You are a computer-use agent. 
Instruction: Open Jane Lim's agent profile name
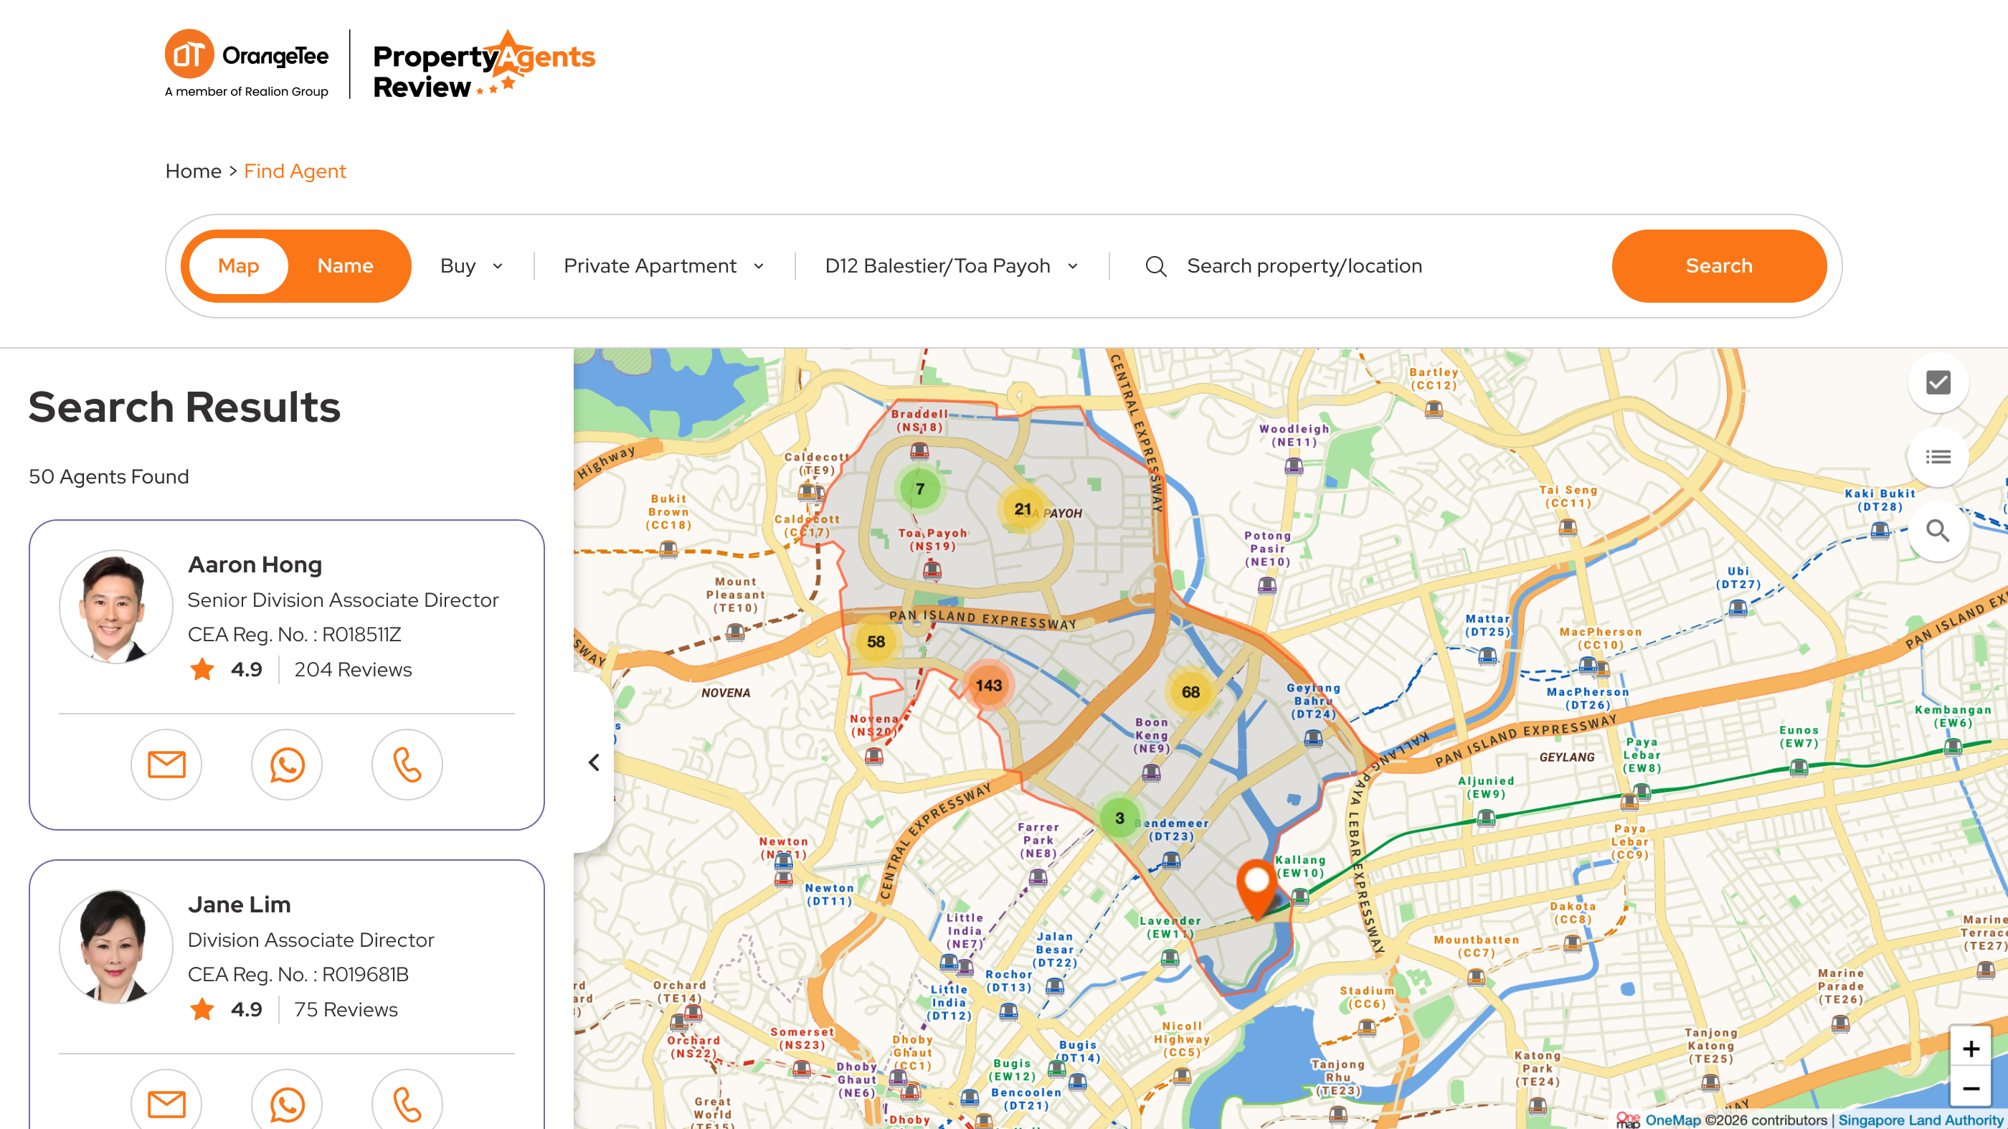pos(240,904)
